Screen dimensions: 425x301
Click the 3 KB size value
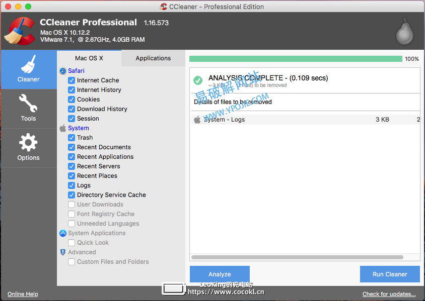click(x=382, y=120)
